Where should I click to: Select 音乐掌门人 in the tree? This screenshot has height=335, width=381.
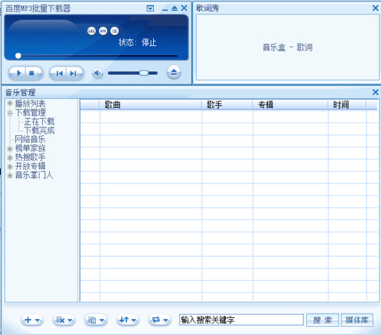tap(34, 175)
